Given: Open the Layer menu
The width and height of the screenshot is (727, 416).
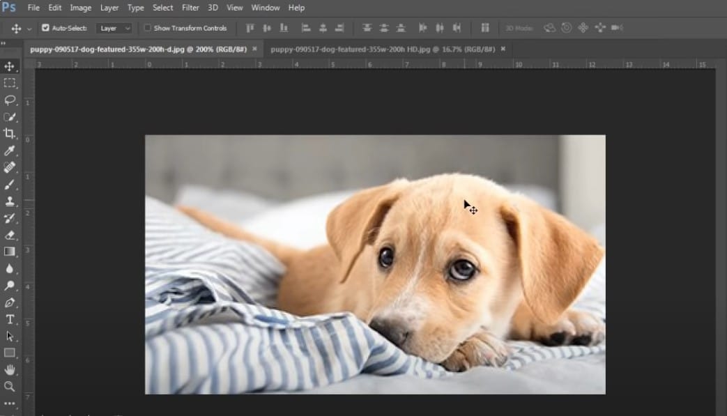Looking at the screenshot, I should 109,8.
